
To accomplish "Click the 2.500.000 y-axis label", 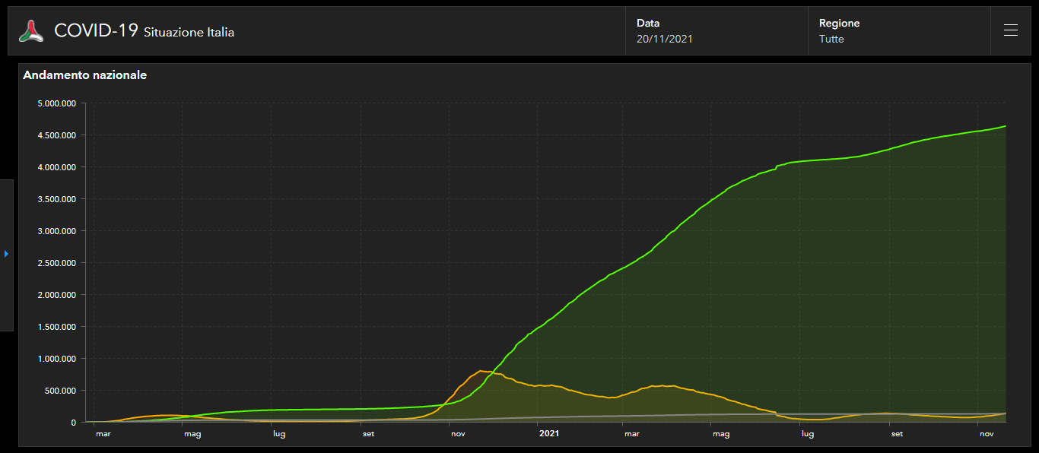I will coord(57,263).
